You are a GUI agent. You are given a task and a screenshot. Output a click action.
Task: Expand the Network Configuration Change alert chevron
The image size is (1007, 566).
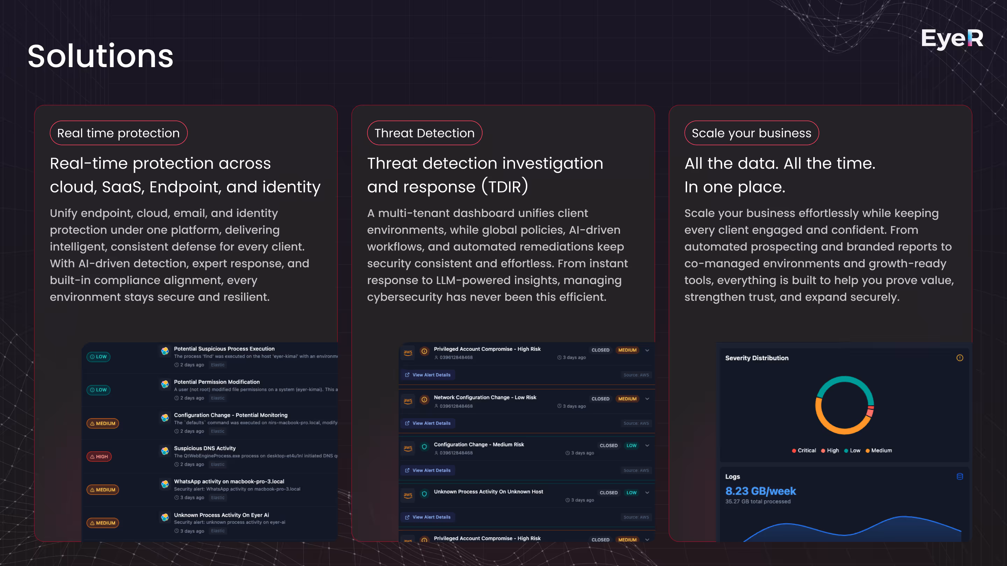coord(647,399)
